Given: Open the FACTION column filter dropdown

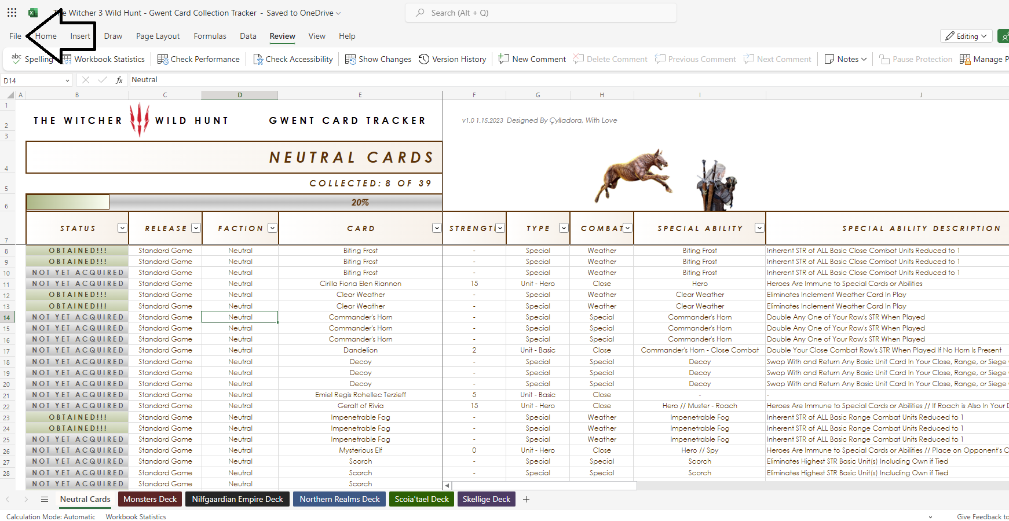Looking at the screenshot, I should (272, 228).
